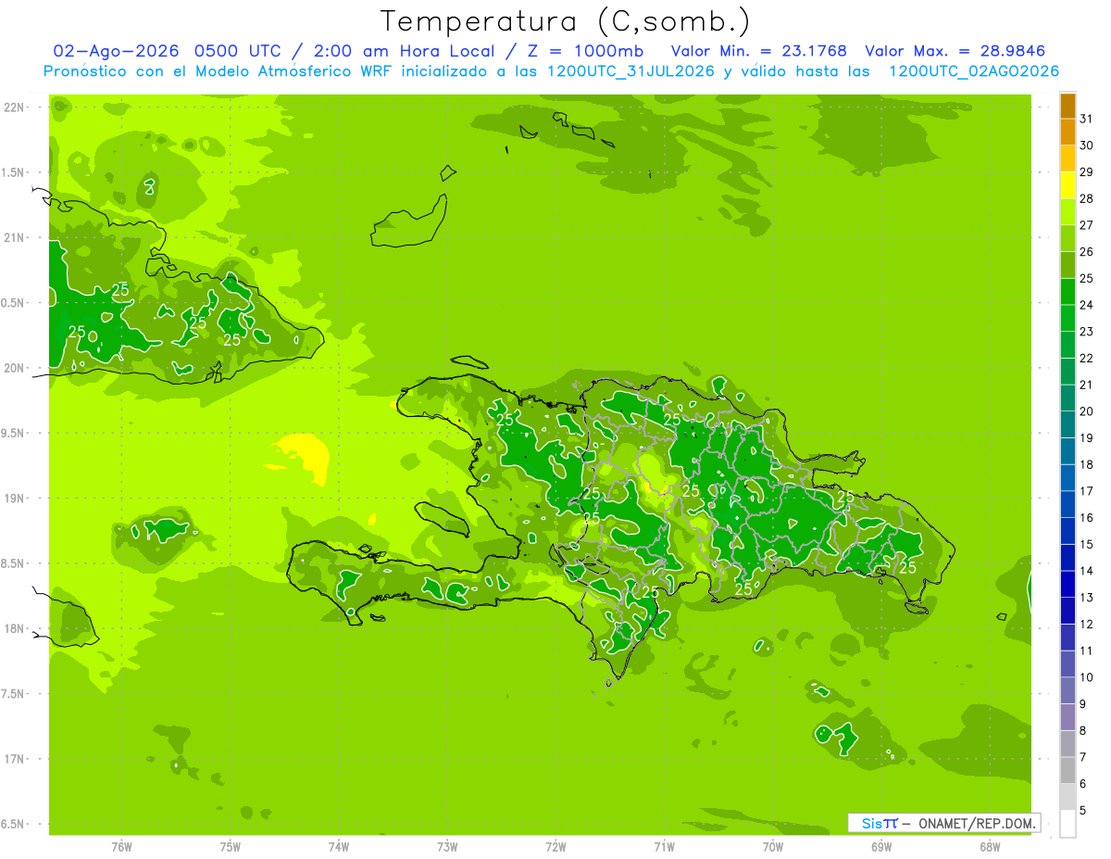
Task: Click the Temperatura (C,somb.) title
Action: [x=566, y=20]
